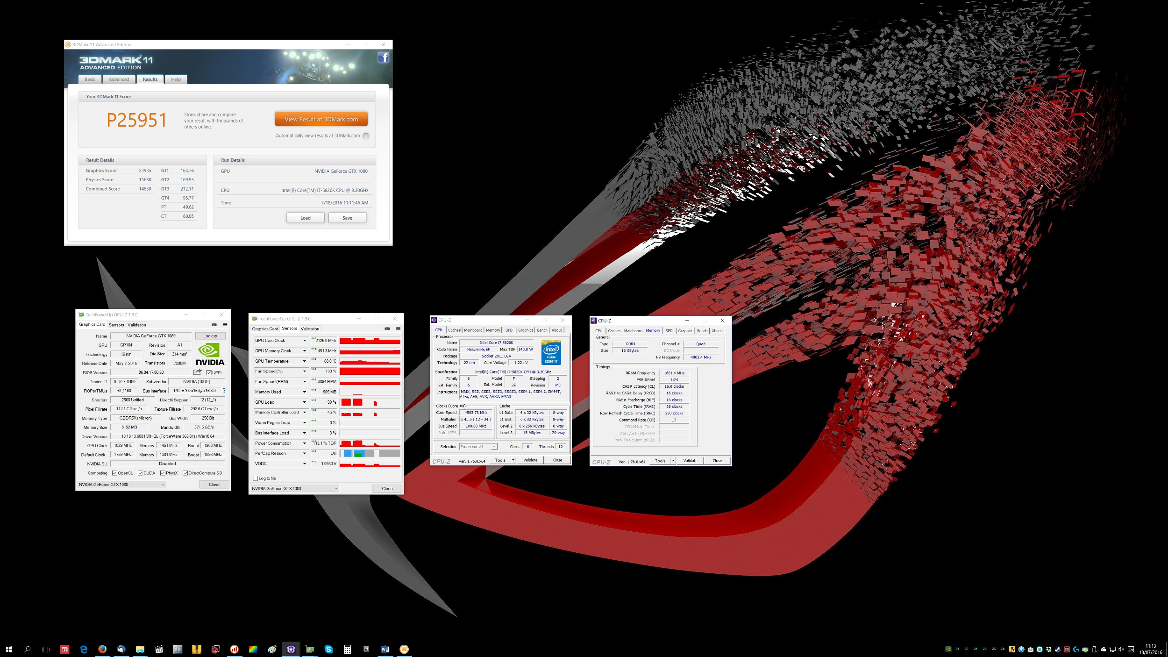The height and width of the screenshot is (657, 1168).
Task: Switch to CPU-Z via the taskbar icon
Action: (291, 649)
